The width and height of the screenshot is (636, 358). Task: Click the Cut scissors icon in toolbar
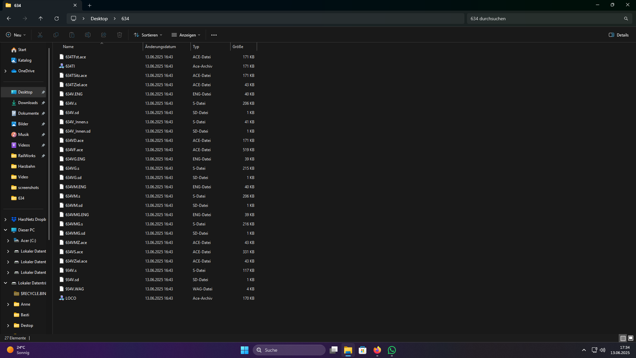point(40,35)
